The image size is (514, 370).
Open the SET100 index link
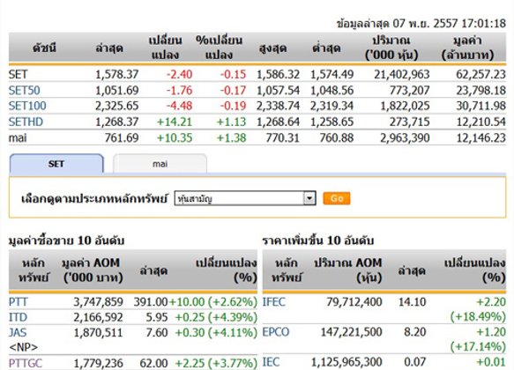point(27,106)
